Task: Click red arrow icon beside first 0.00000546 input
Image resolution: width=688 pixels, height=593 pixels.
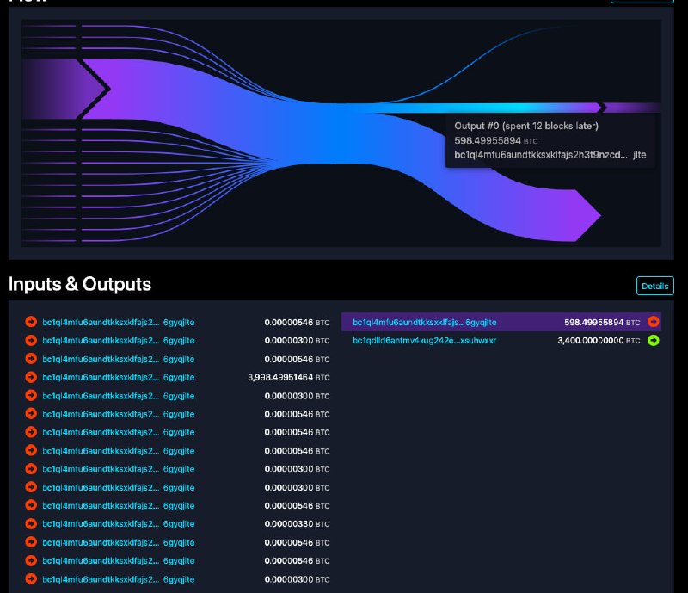Action: click(x=31, y=322)
